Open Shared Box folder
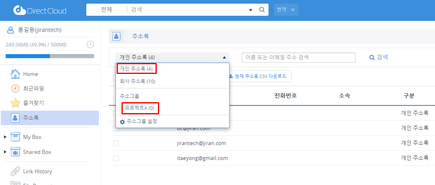The height and width of the screenshot is (185, 435). 37,152
